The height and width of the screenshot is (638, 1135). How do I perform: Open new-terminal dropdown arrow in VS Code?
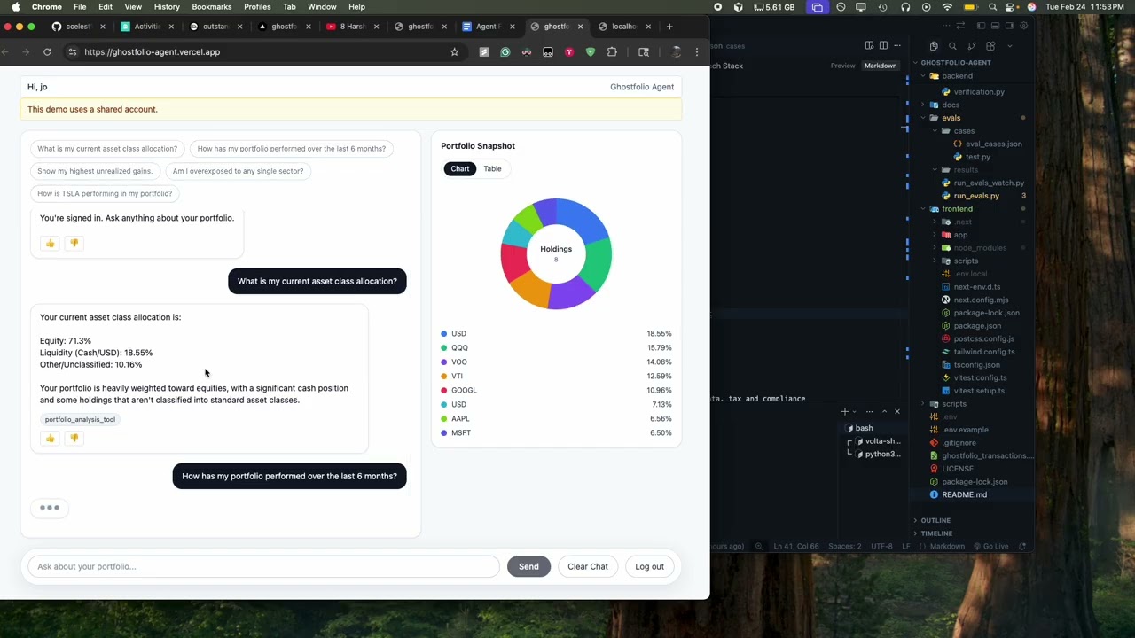(x=854, y=411)
